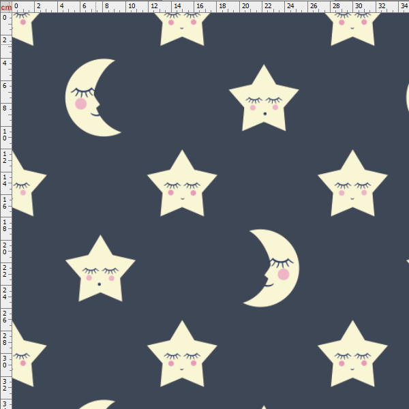The height and width of the screenshot is (409, 409).
Task: Click the 4 mark on the vertical ruler
Action: (5, 63)
